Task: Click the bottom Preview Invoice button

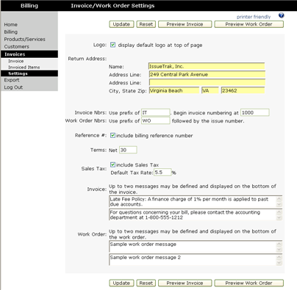Action: (x=185, y=283)
